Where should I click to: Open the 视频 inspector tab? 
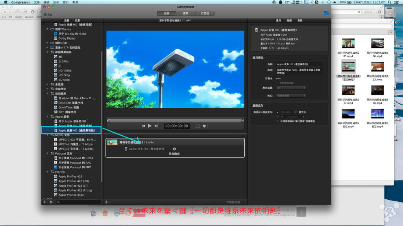(x=289, y=20)
